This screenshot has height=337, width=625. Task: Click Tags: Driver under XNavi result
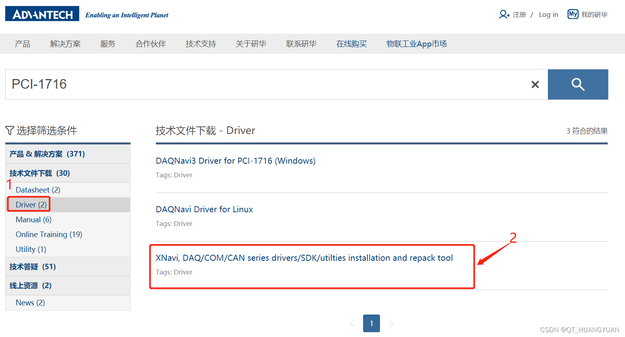coord(174,272)
